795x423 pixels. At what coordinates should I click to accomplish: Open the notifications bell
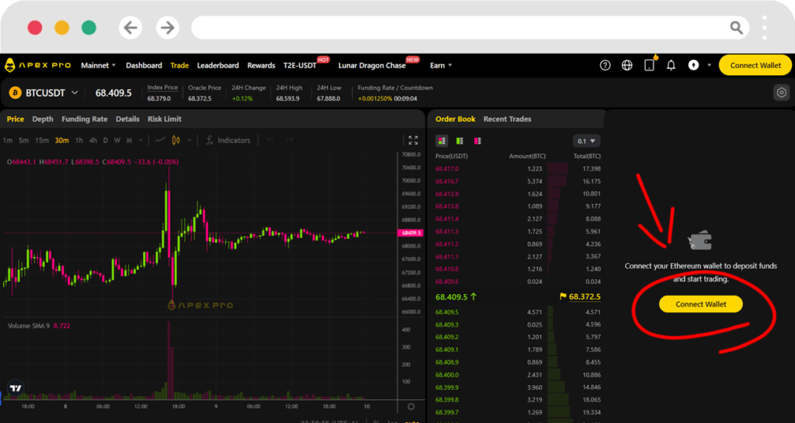click(x=671, y=65)
